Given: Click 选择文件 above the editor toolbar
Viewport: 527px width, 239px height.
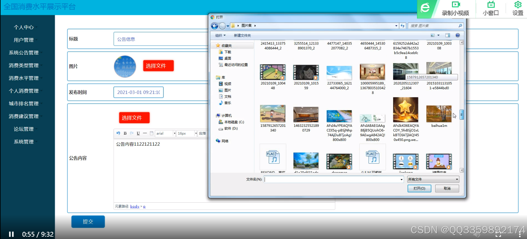Looking at the screenshot, I should [x=134, y=118].
